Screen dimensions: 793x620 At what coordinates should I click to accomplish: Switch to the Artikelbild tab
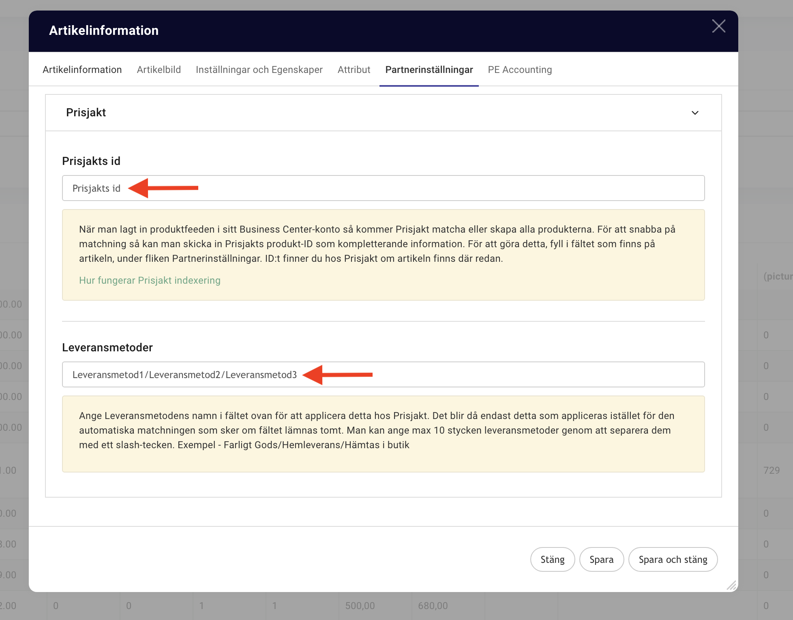point(159,70)
